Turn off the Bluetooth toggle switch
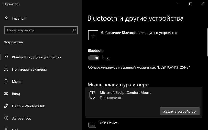 93,58
